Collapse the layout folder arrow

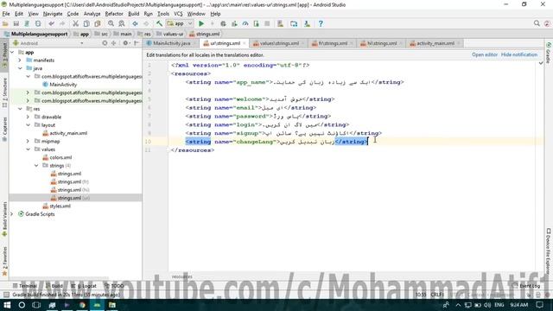coord(28,125)
